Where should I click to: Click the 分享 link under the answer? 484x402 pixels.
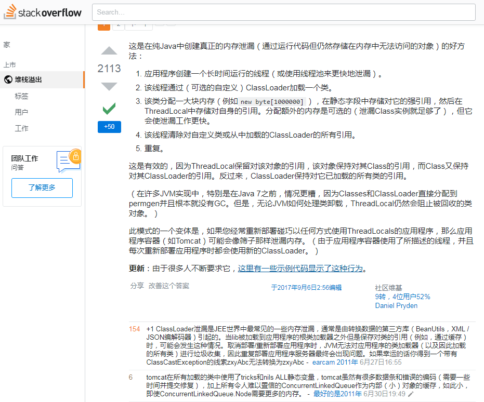(x=137, y=285)
